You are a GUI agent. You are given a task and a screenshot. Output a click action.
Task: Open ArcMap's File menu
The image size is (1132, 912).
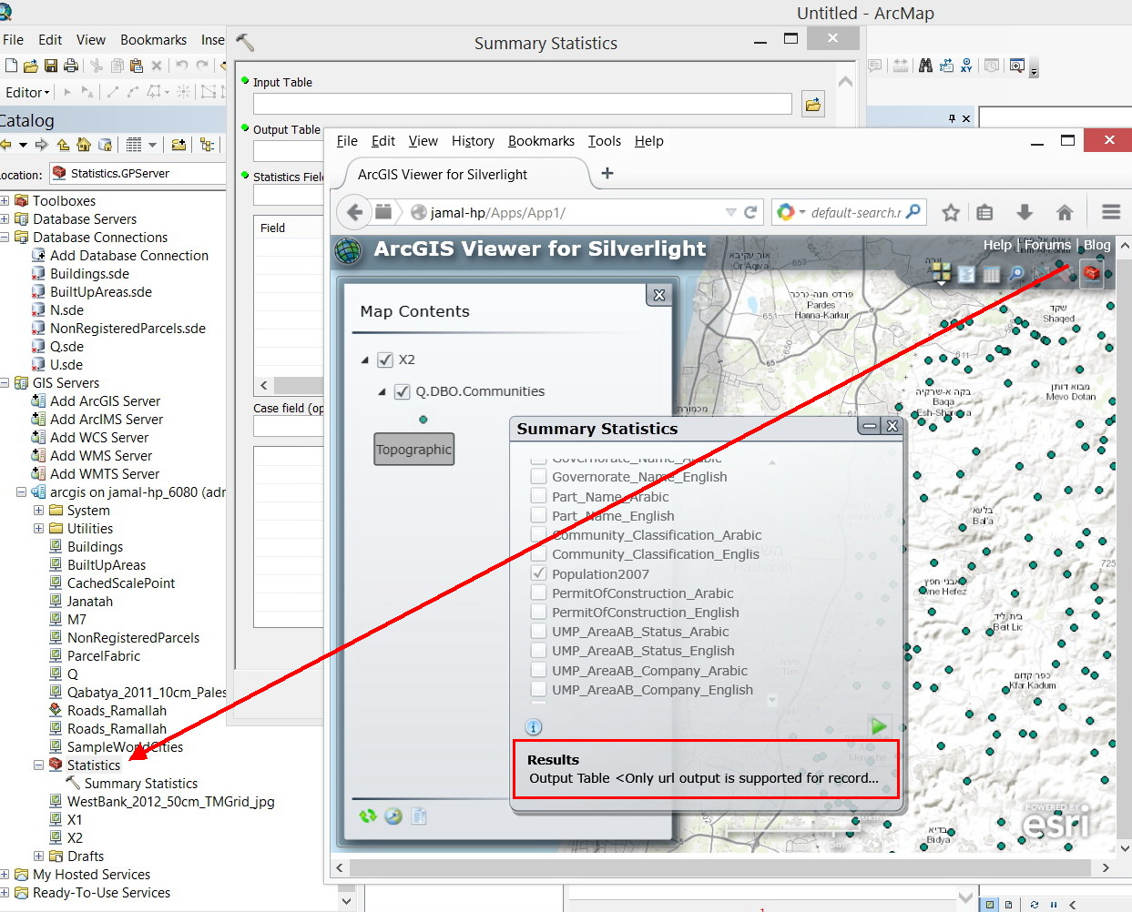[x=13, y=40]
